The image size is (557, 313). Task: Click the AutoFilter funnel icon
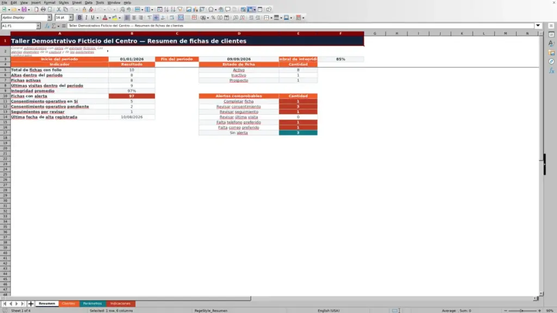[x=180, y=10]
